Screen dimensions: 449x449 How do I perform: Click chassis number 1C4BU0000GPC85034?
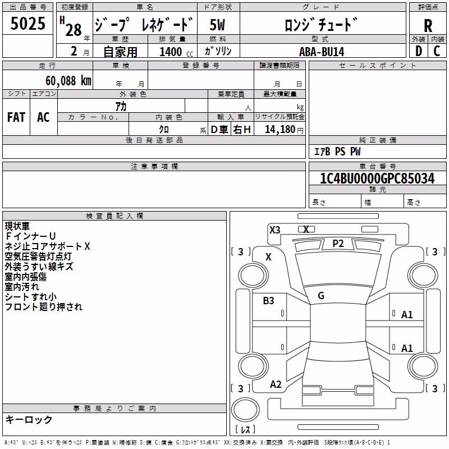377,178
